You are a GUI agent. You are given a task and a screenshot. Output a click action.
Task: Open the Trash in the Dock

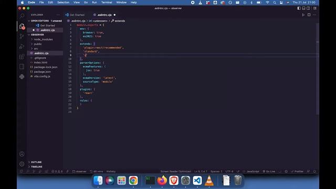click(x=238, y=181)
